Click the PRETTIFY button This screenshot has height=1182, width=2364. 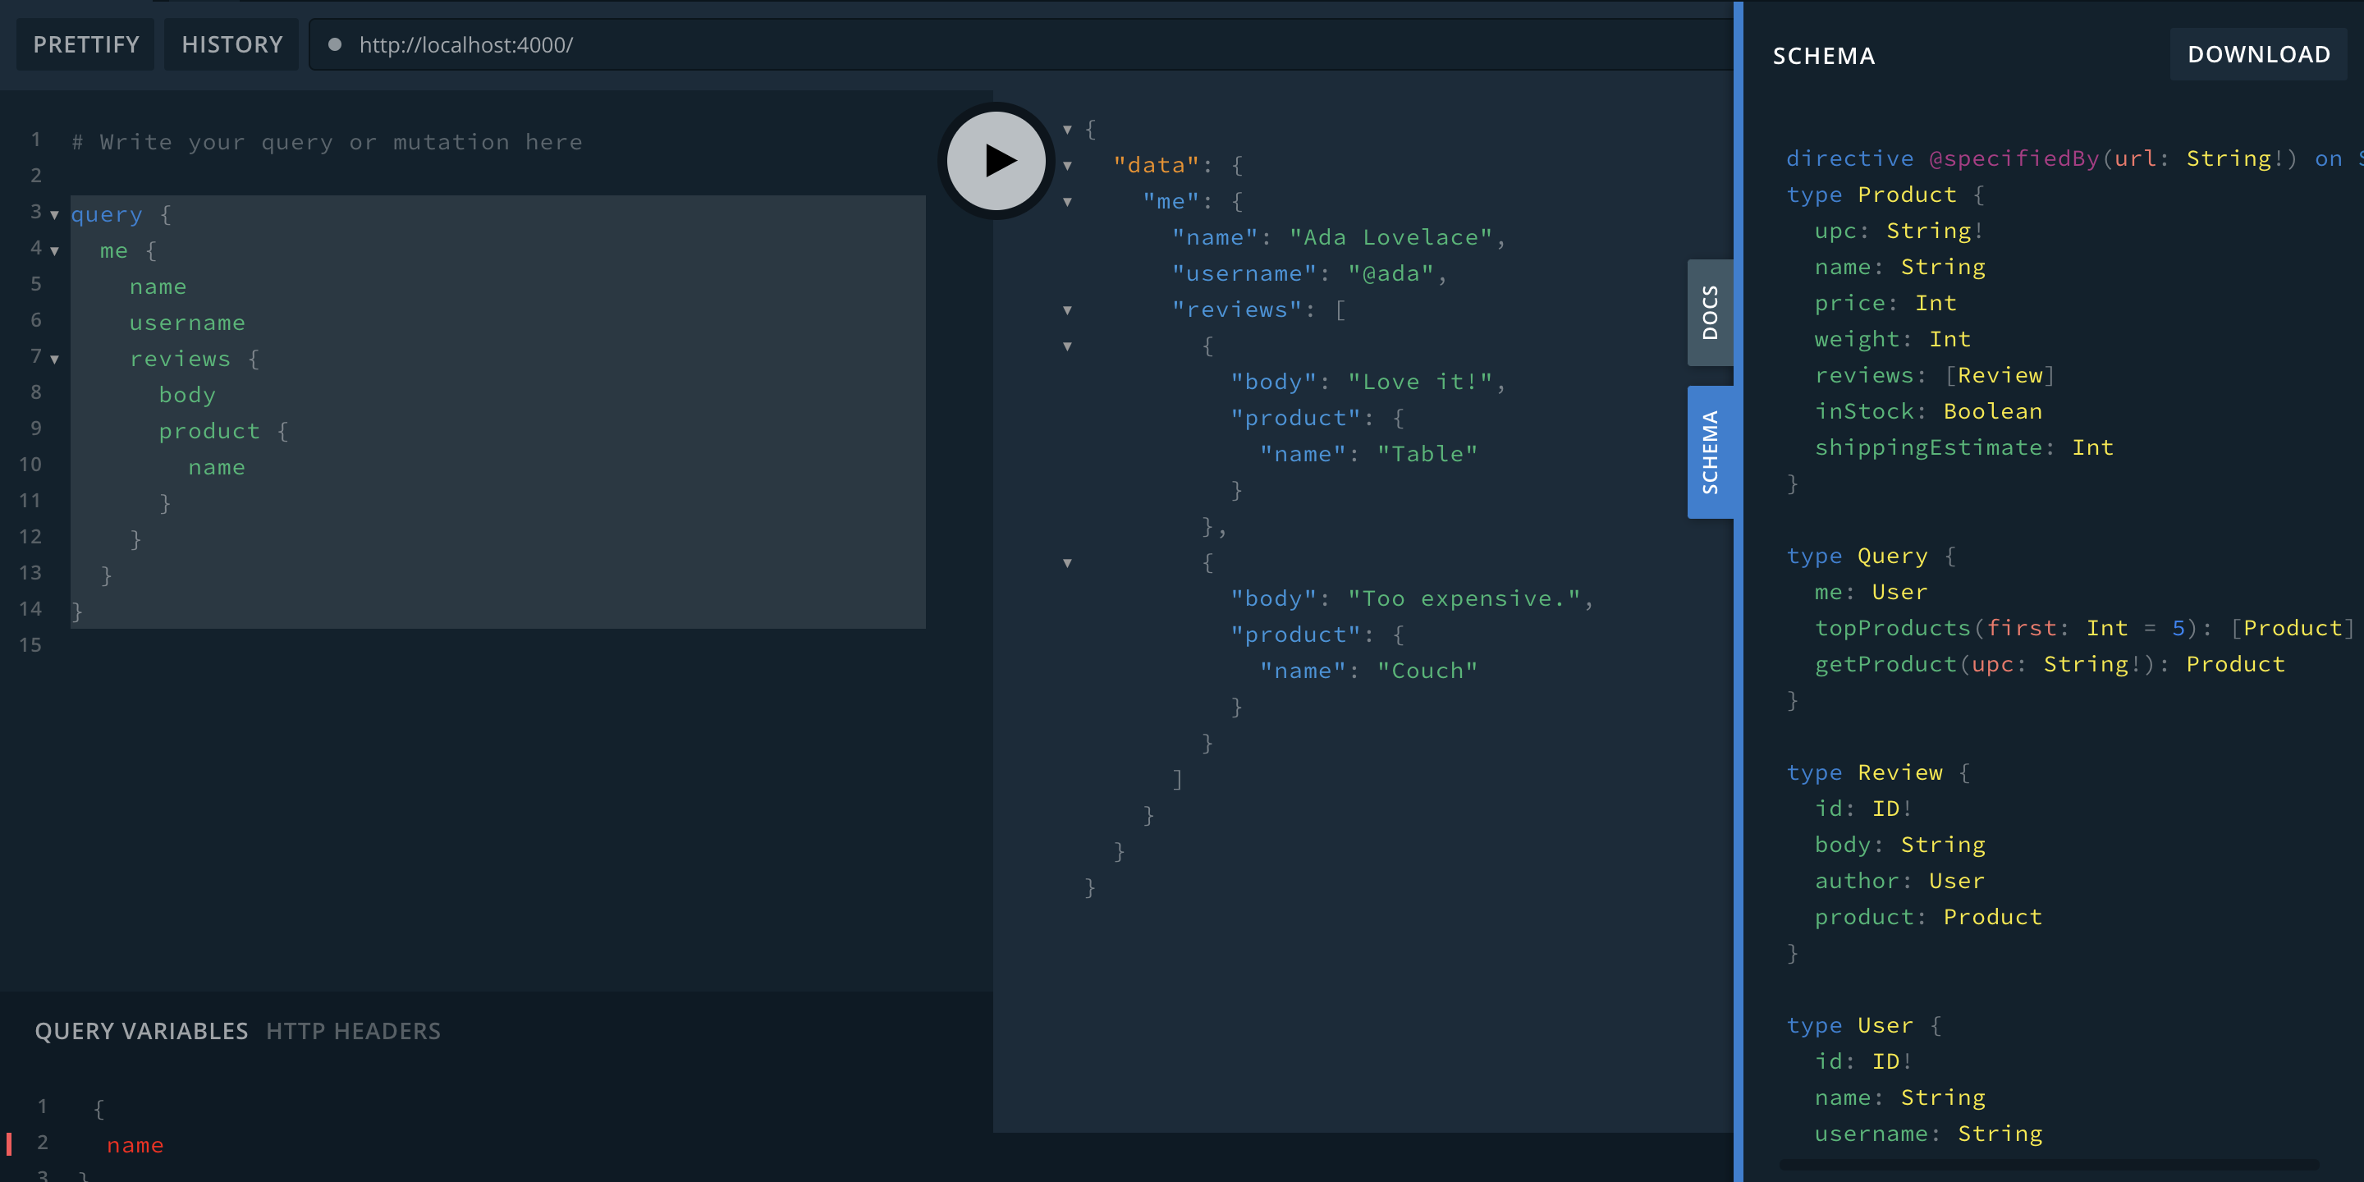click(86, 44)
